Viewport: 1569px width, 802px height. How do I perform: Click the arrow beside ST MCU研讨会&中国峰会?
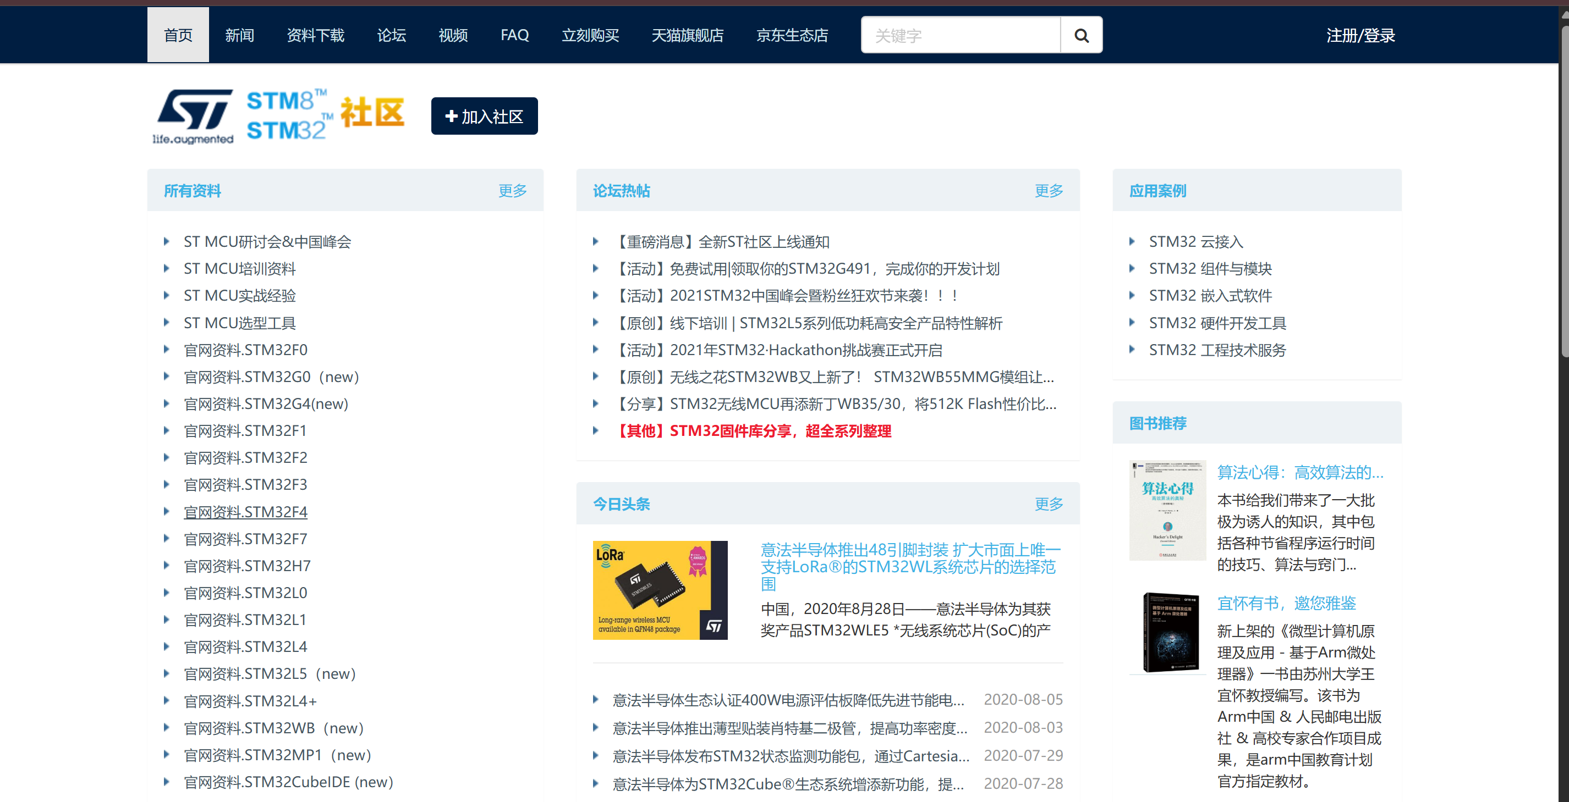[x=166, y=241]
